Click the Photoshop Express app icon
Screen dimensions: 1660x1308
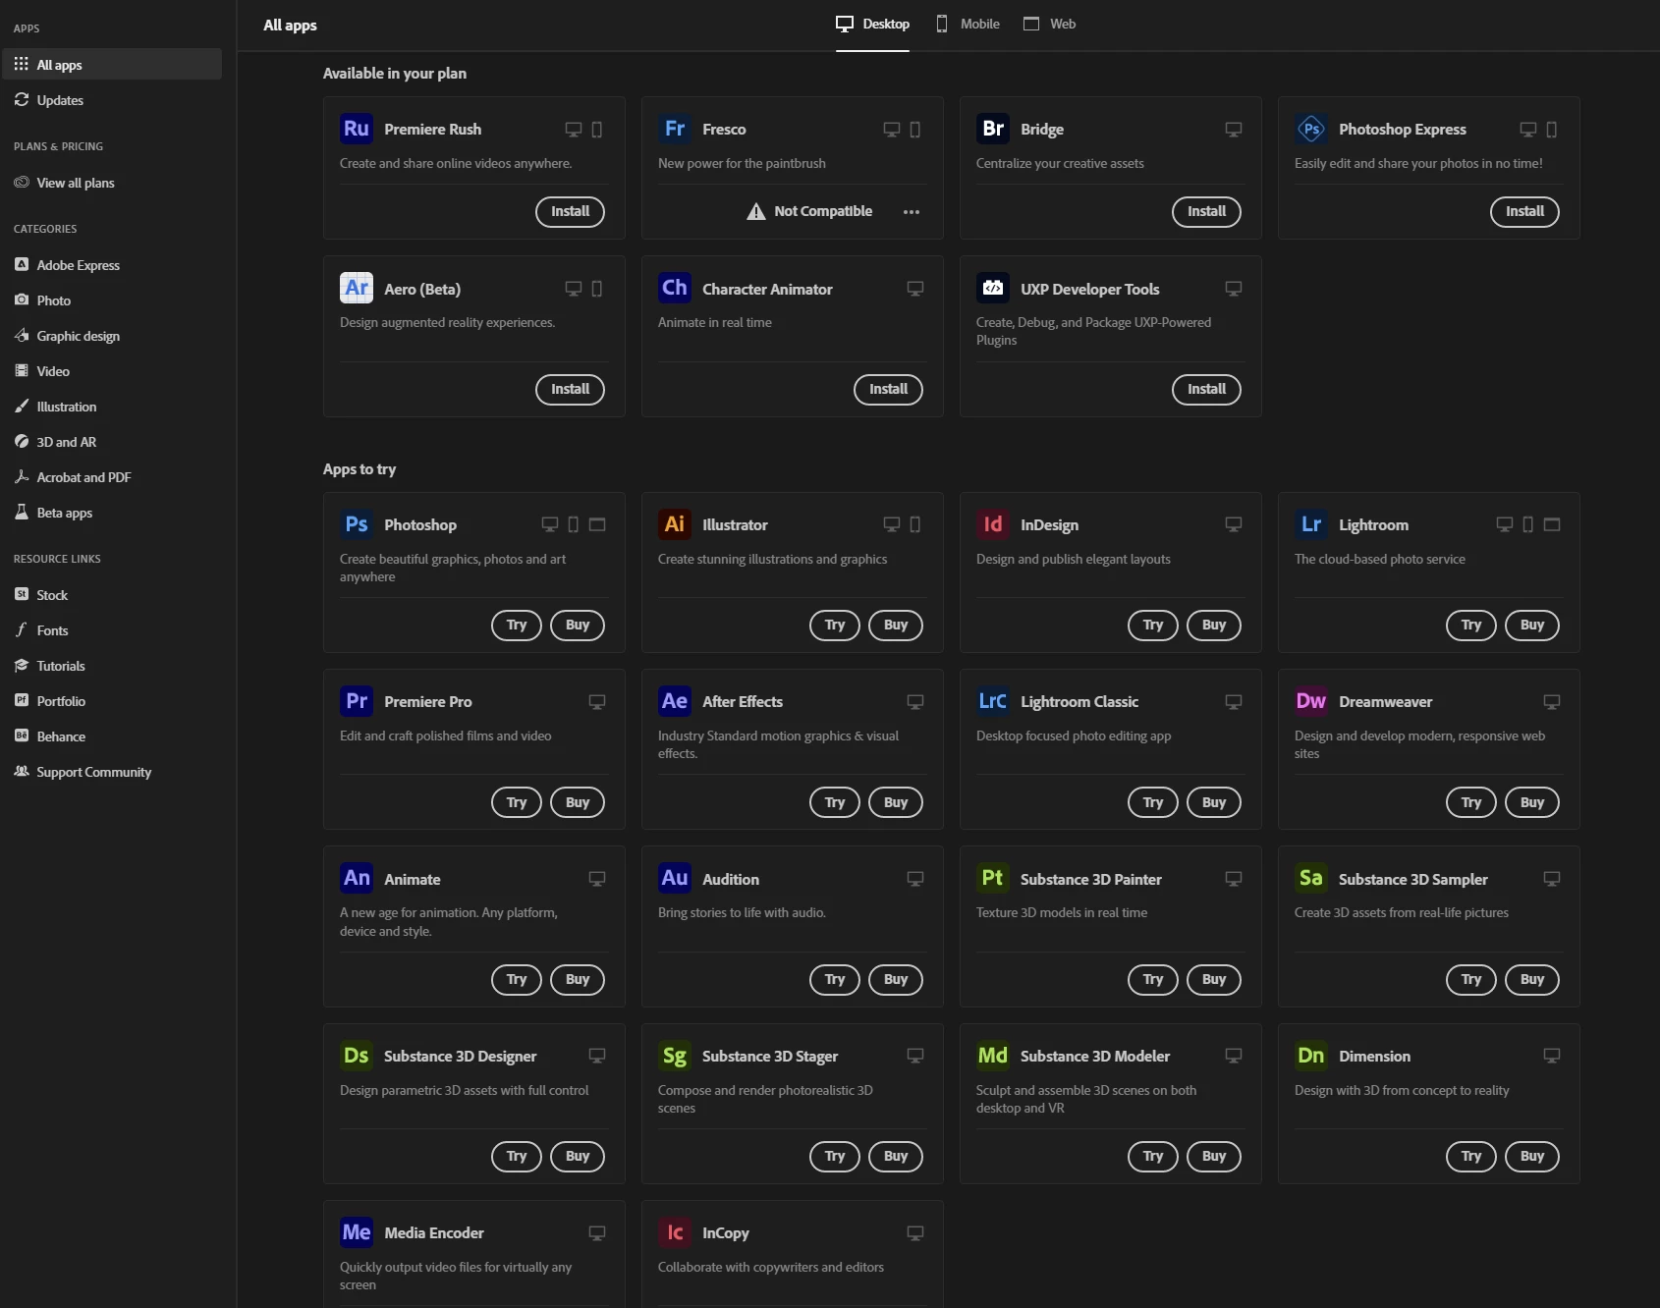click(1311, 129)
